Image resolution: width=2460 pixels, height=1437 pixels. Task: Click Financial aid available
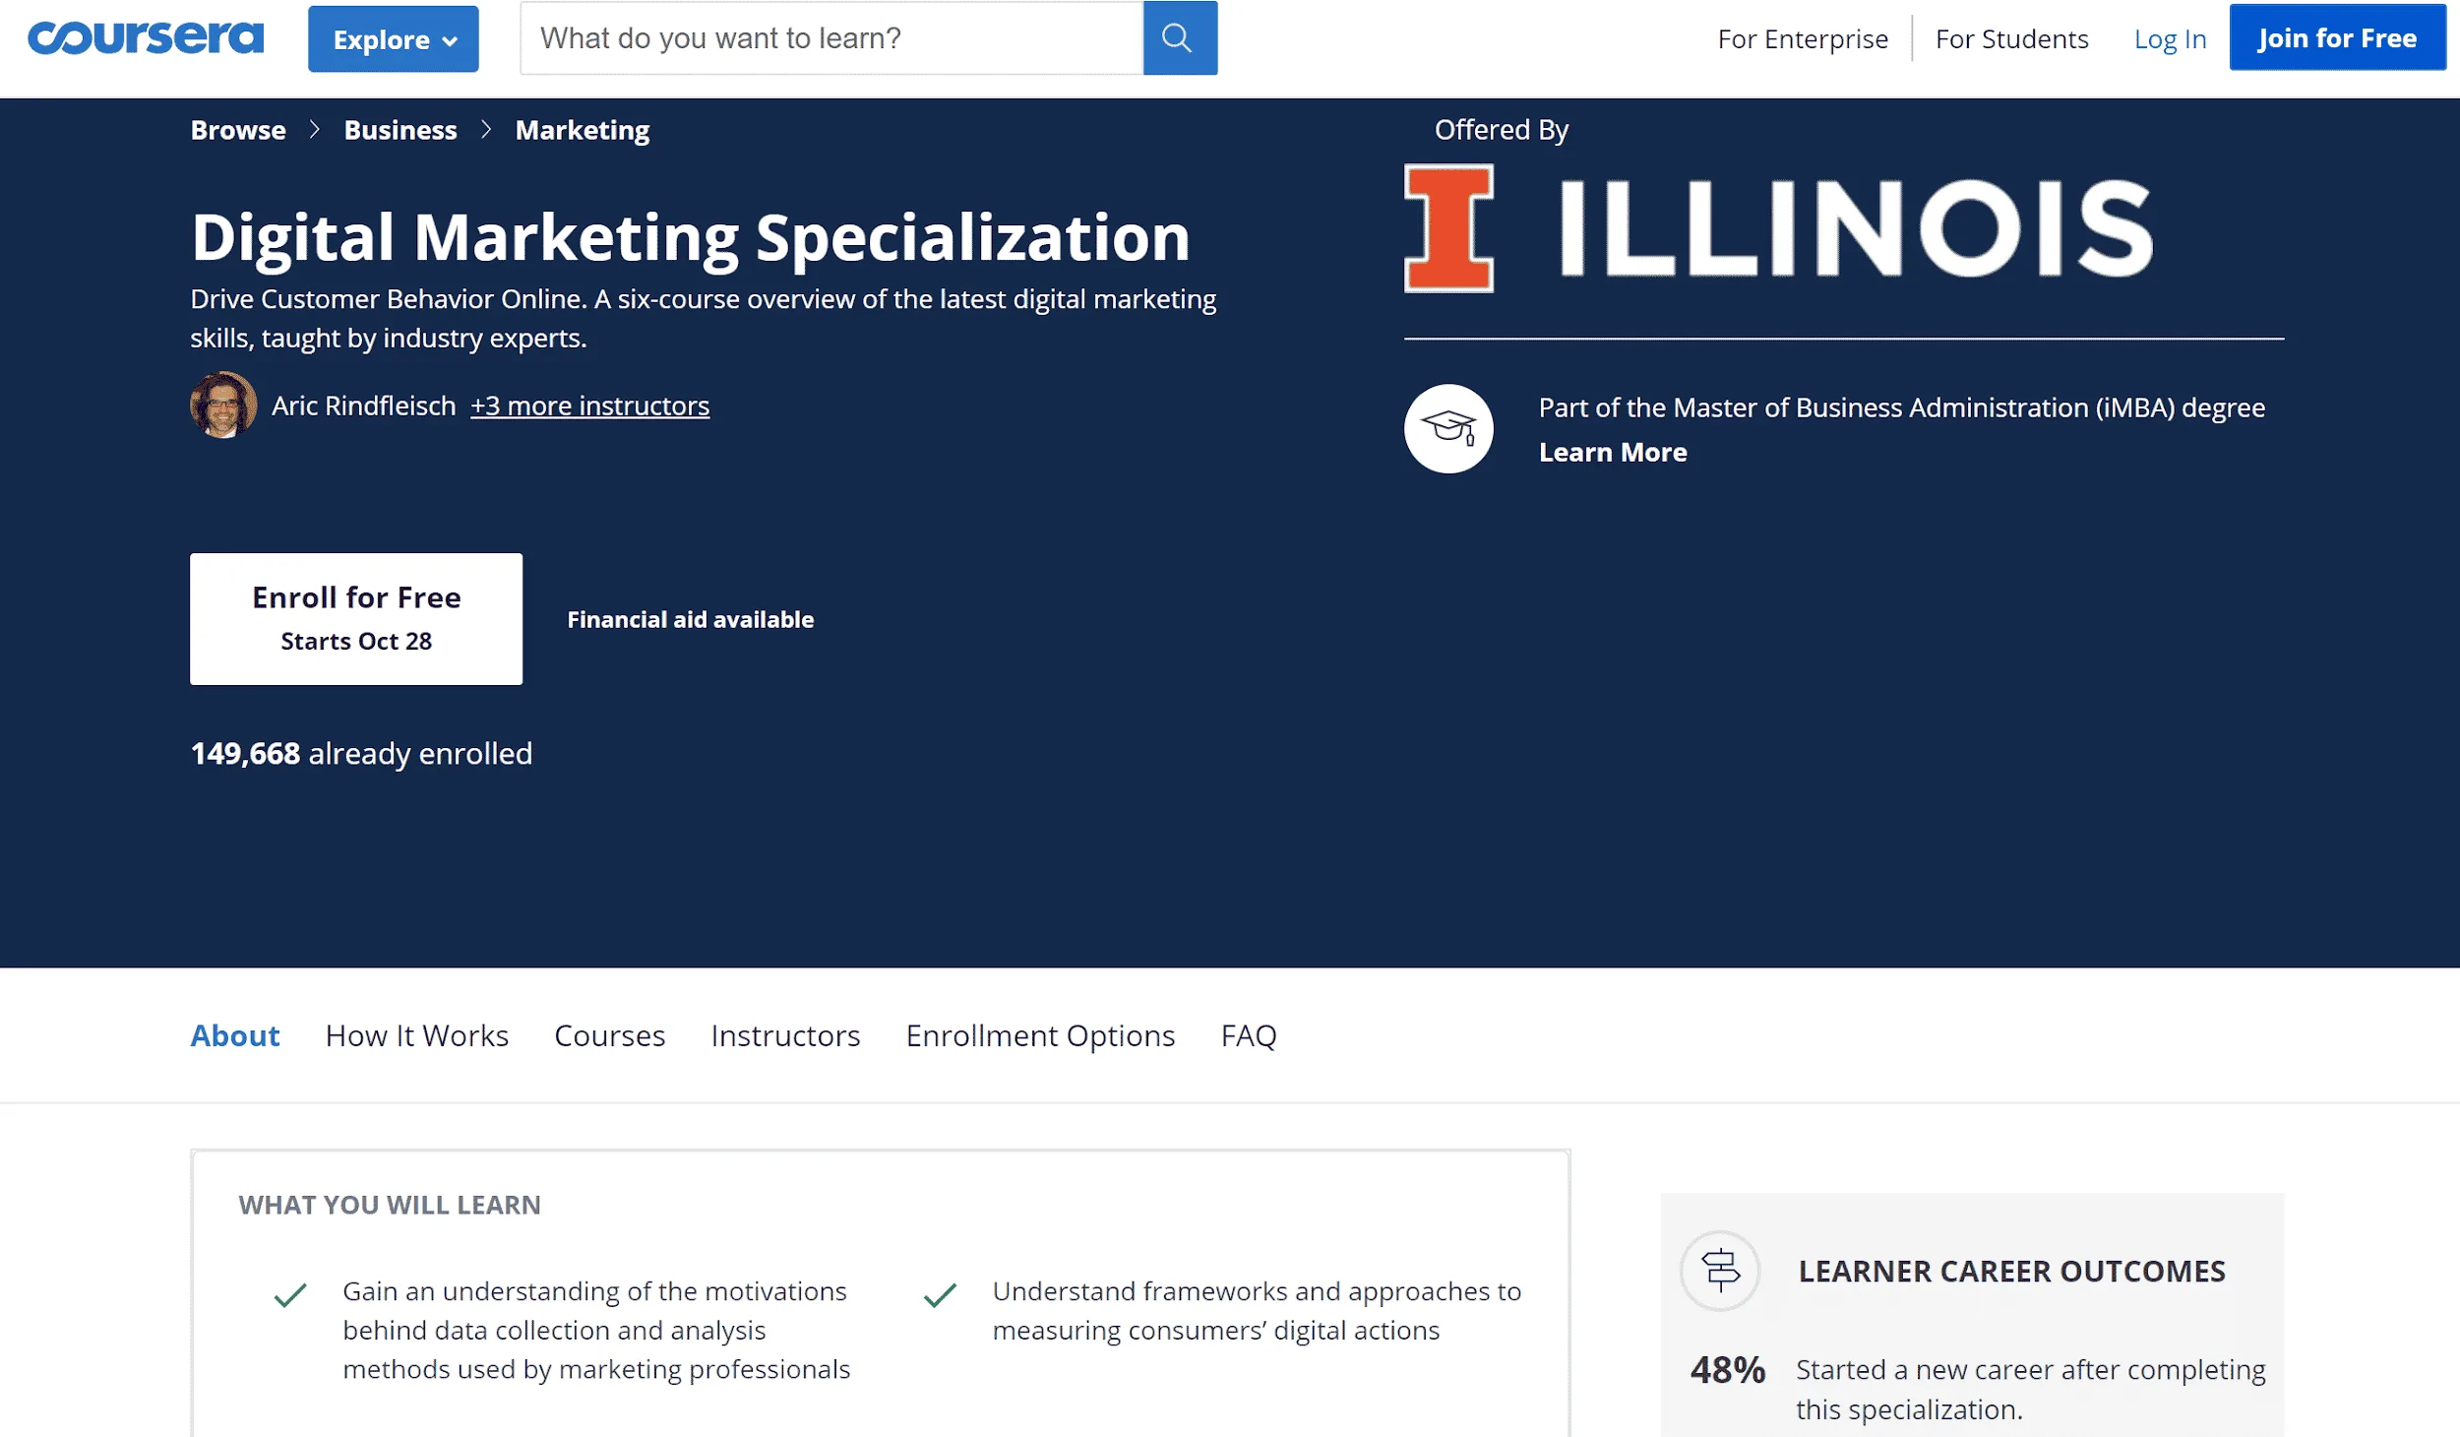[691, 619]
